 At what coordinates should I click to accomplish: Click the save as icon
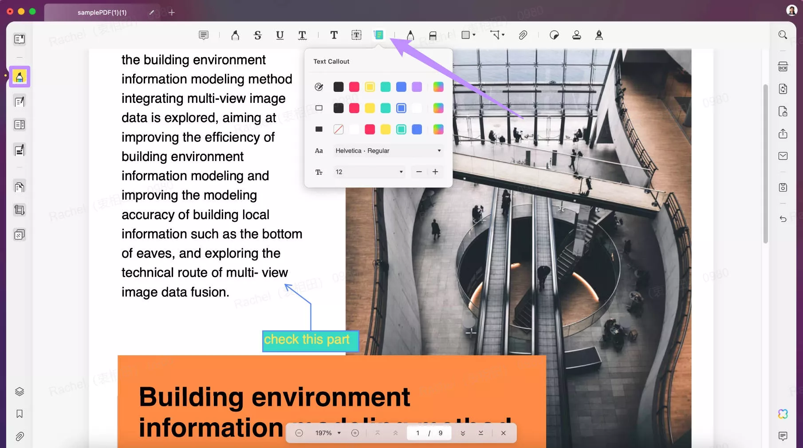[x=783, y=188]
